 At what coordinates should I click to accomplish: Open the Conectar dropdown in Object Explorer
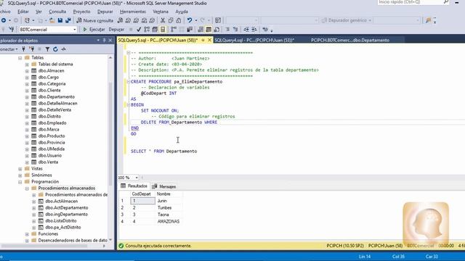click(x=9, y=49)
